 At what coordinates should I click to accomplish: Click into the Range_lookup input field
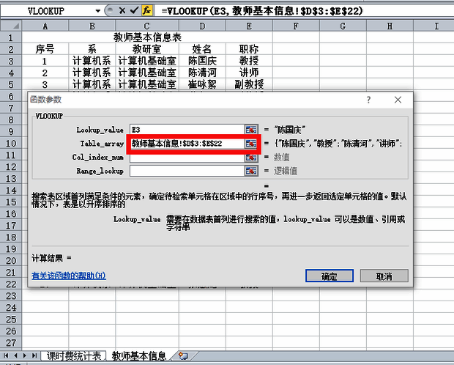(x=187, y=171)
